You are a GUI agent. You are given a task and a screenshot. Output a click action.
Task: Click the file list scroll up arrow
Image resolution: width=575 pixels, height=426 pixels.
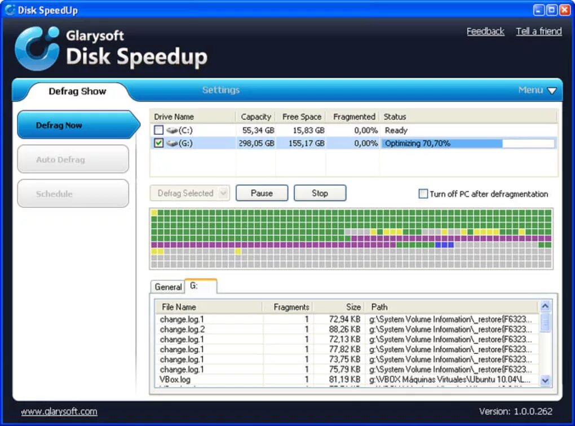545,306
